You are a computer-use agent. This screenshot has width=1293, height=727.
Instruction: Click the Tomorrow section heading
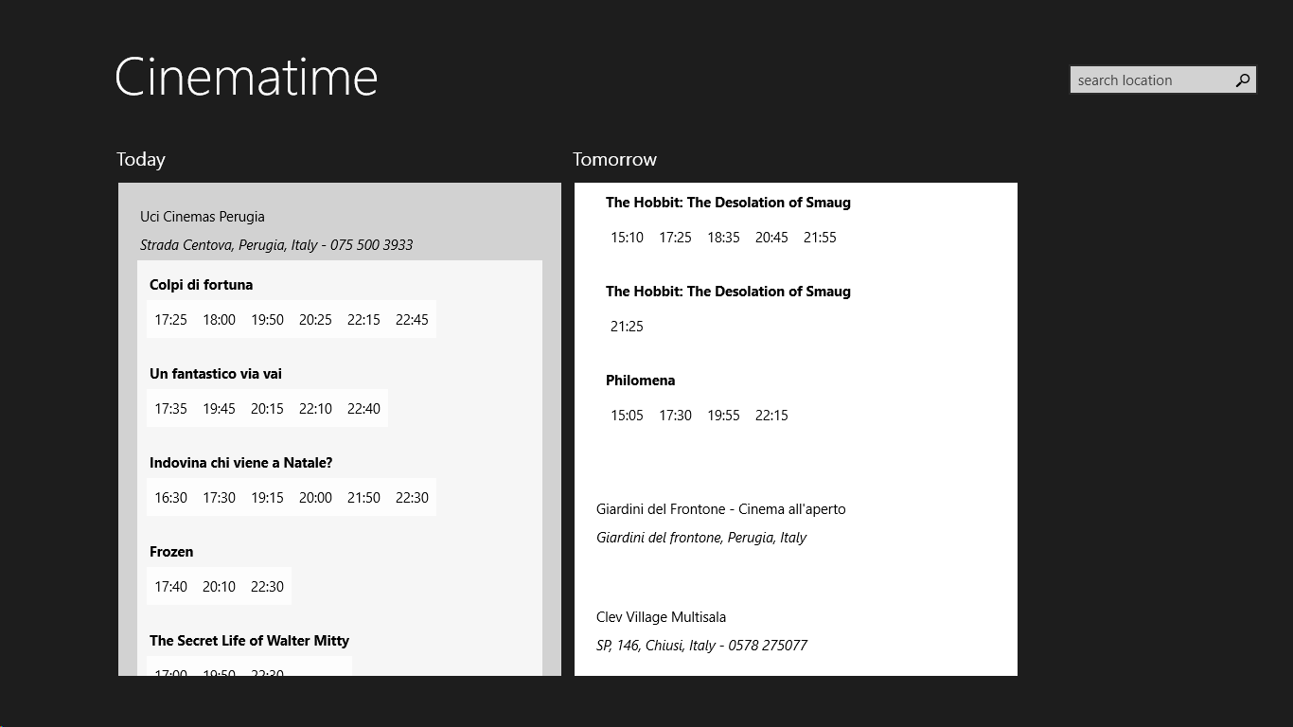pos(614,159)
